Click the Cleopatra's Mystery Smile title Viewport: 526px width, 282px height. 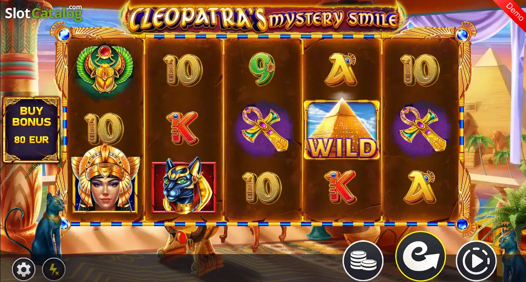(x=264, y=18)
